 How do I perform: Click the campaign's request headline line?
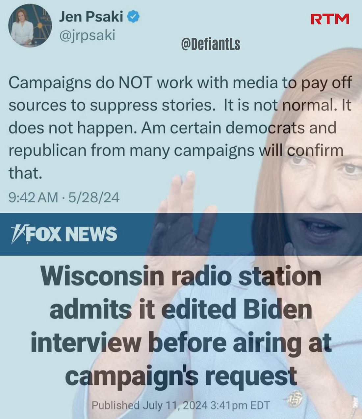[181, 376]
